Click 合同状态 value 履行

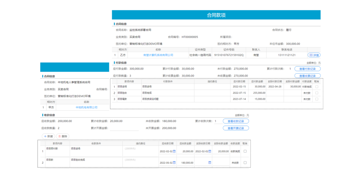click(289, 30)
